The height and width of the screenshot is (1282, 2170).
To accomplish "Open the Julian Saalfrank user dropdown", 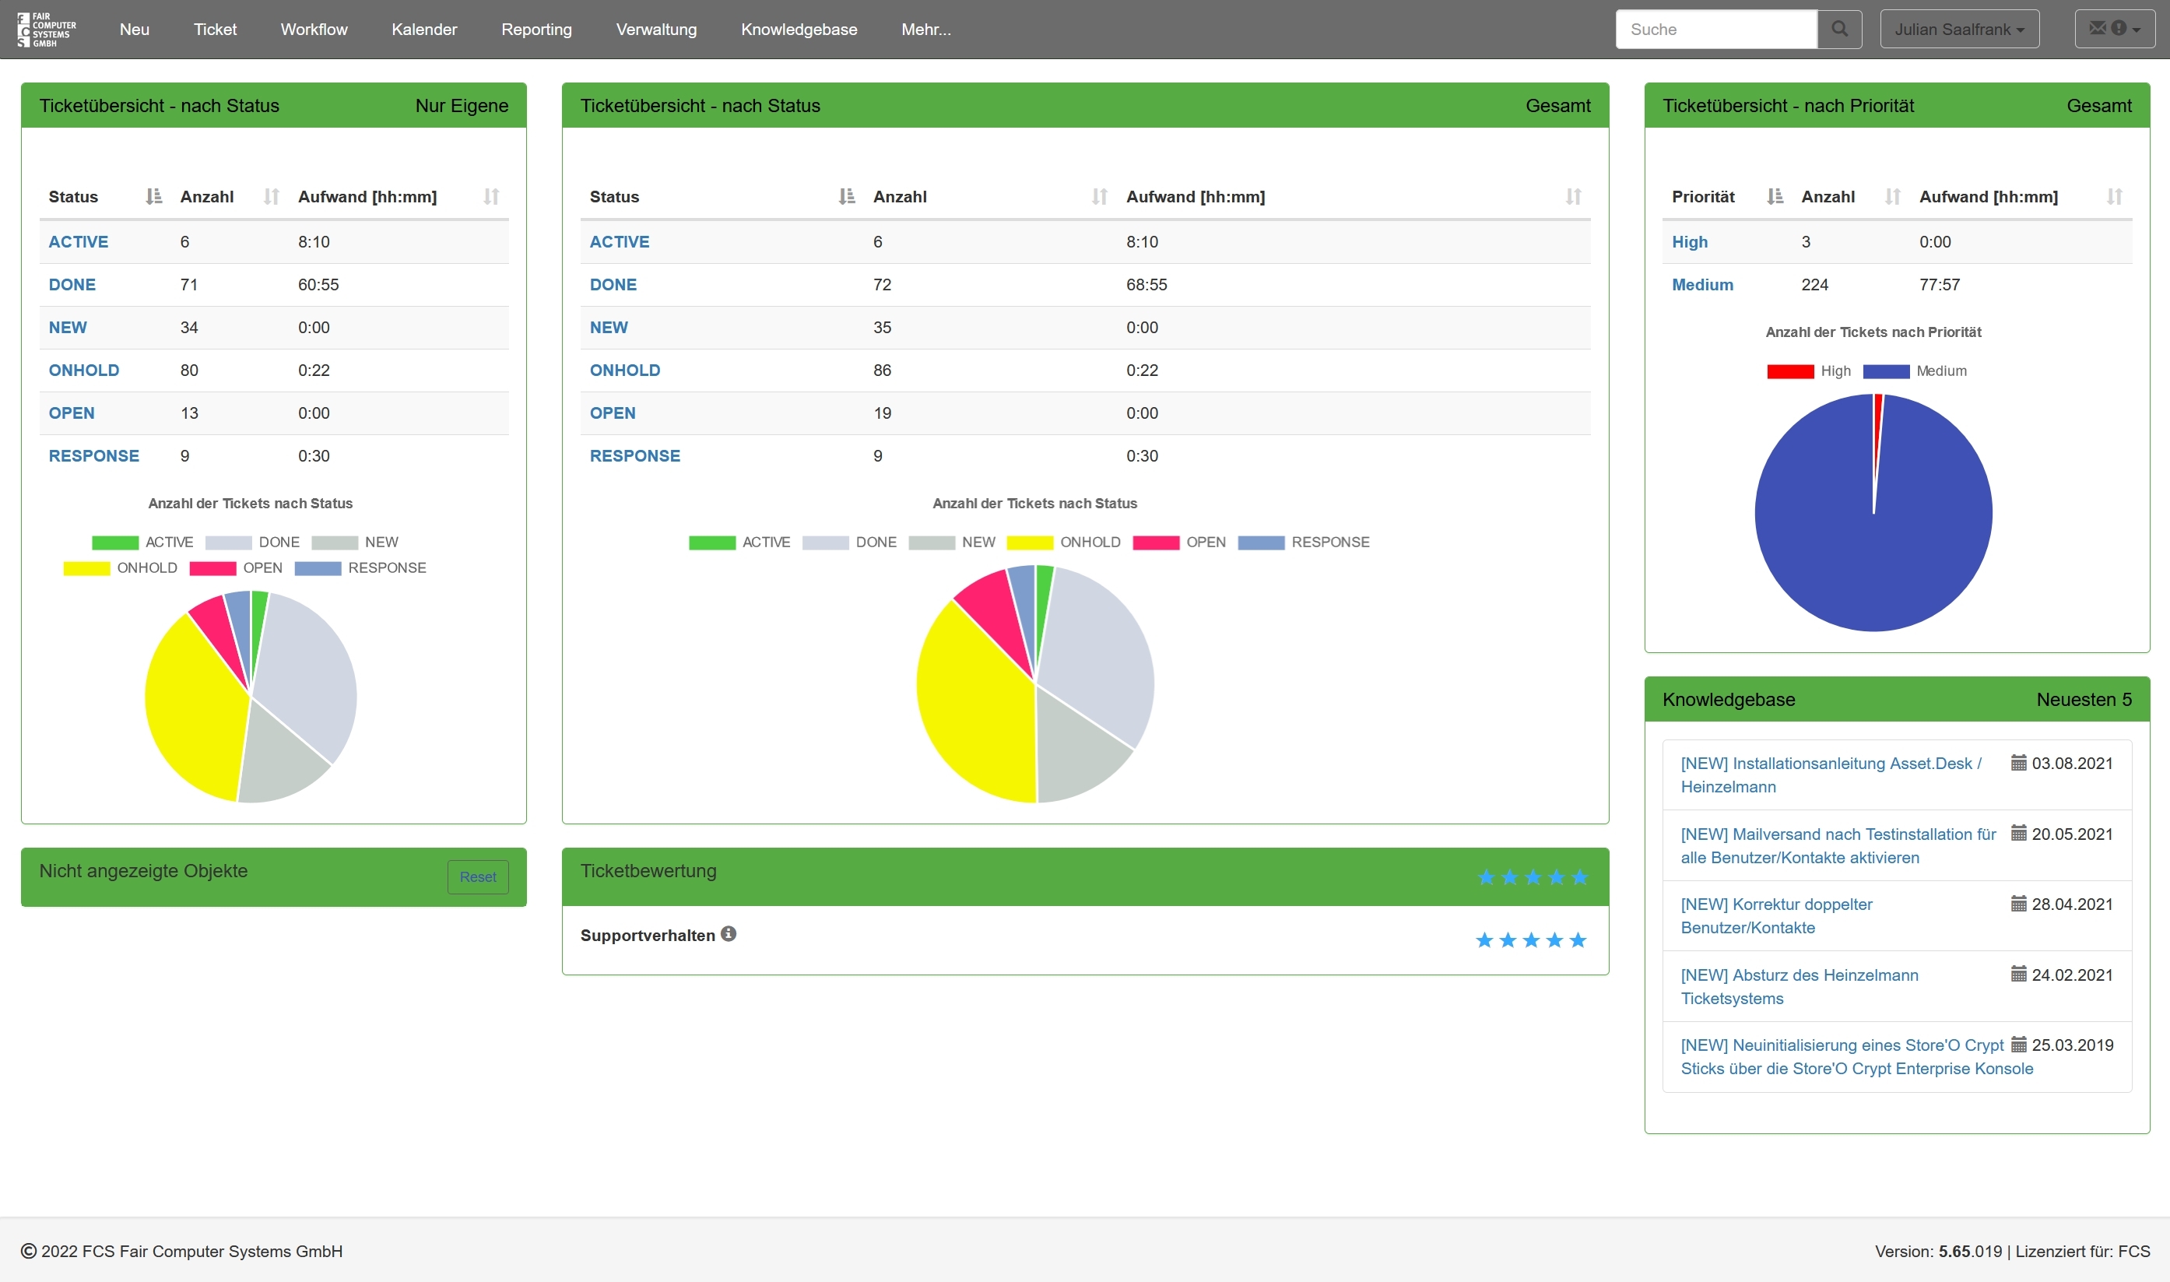I will click(1958, 30).
